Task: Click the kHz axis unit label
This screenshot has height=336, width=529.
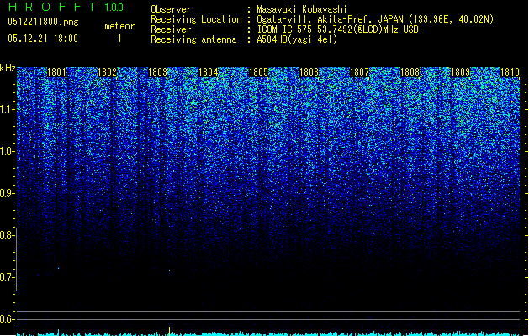Action: [8, 68]
